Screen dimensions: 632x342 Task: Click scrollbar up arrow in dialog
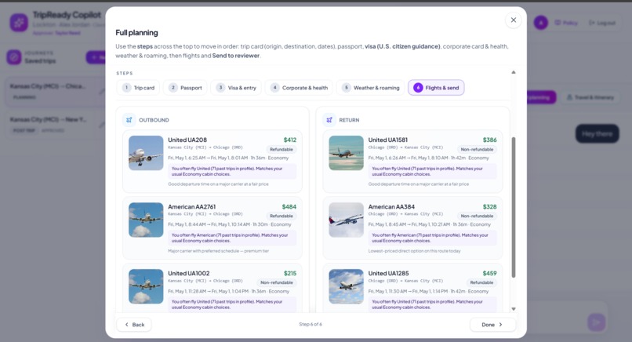(514, 72)
